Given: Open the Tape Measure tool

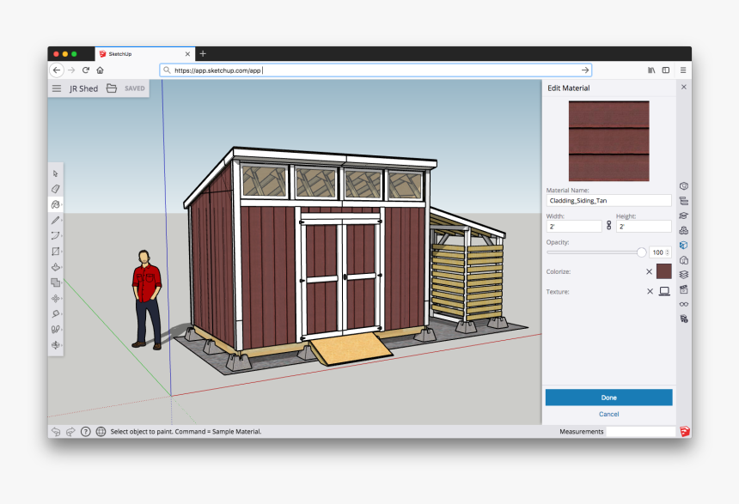Looking at the screenshot, I should pyautogui.click(x=55, y=313).
